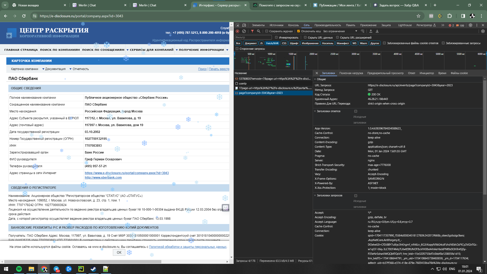Screen dimensions: 487x274
Task: Open 'Получение информации' site menu
Action: click(200, 50)
